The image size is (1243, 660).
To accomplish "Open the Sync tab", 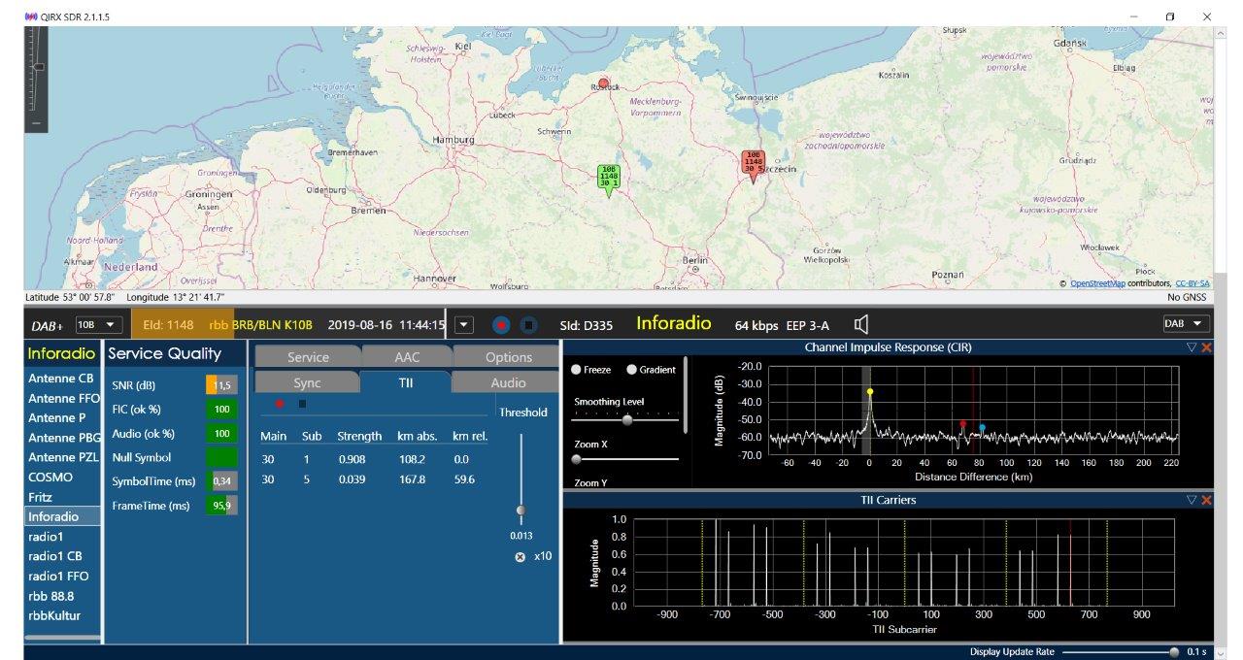I will [x=307, y=382].
